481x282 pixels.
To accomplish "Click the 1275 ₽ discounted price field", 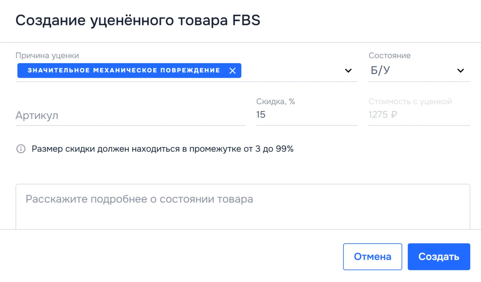I will click(419, 115).
